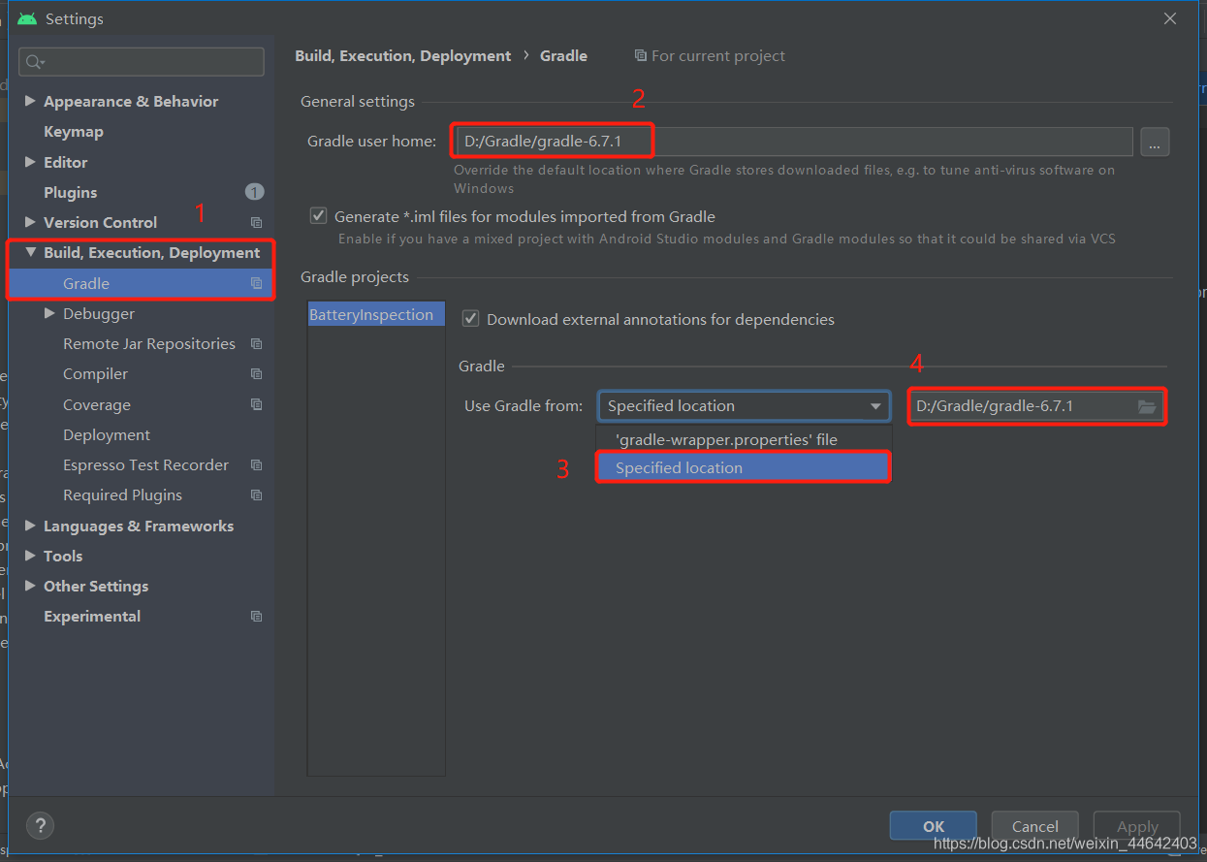Open the Plugins settings page

(x=71, y=192)
